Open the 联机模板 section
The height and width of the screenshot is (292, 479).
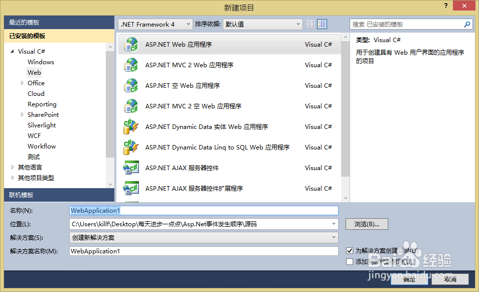point(59,195)
